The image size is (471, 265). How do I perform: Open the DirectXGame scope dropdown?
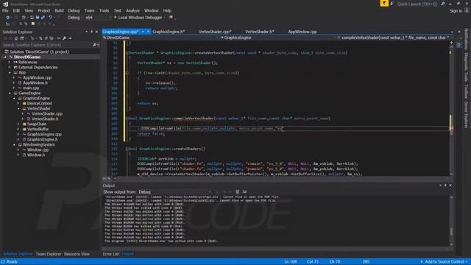pyautogui.click(x=160, y=38)
